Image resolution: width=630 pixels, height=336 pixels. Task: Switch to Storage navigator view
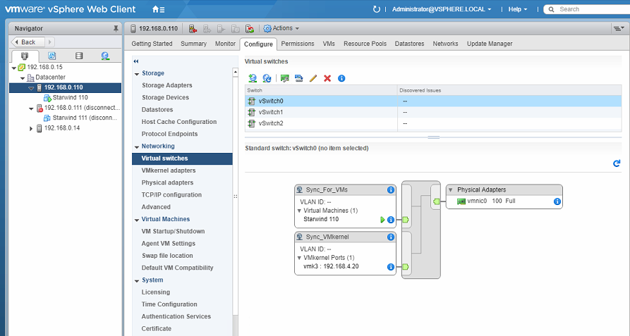[79, 56]
